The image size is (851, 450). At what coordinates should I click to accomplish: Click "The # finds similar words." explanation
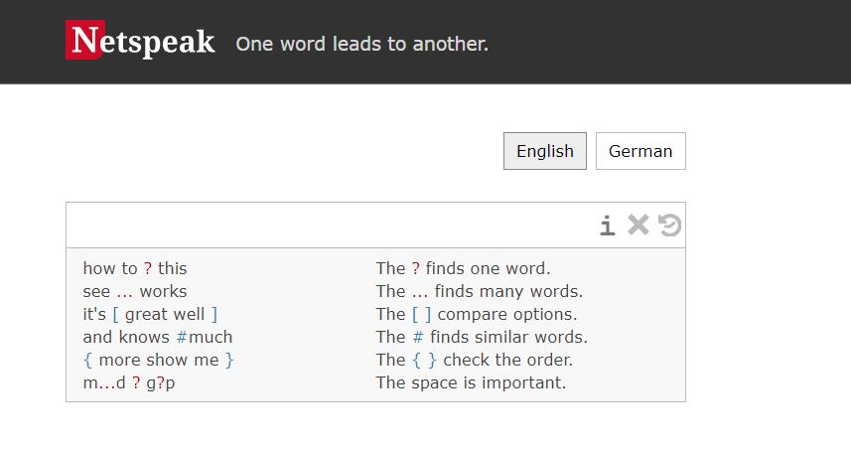(x=482, y=337)
